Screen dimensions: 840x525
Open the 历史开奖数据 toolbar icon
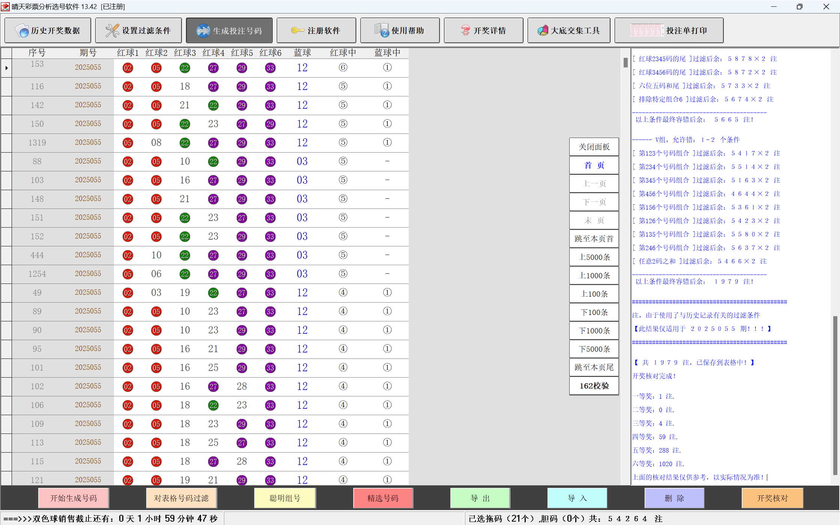pyautogui.click(x=22, y=31)
